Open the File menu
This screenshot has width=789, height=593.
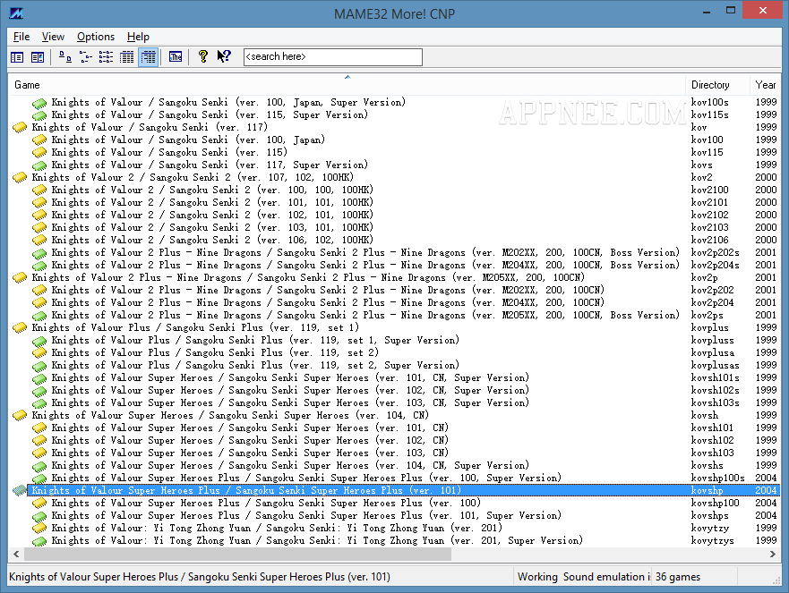(x=21, y=37)
